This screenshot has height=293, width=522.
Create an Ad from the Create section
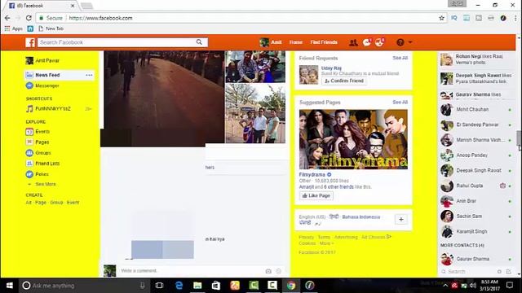tap(29, 203)
